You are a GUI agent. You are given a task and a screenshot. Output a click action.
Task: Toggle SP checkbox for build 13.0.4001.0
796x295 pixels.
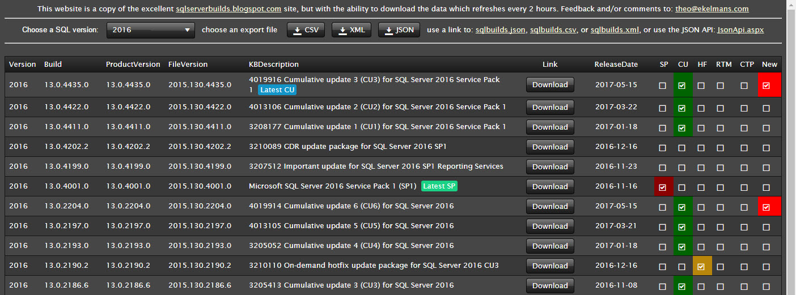662,188
